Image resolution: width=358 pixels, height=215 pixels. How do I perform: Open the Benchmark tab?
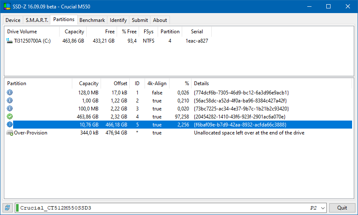[92, 20]
